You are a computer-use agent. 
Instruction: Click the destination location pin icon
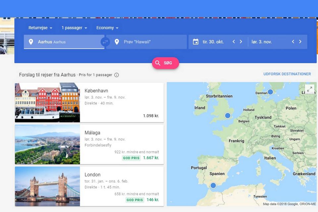pos(117,42)
